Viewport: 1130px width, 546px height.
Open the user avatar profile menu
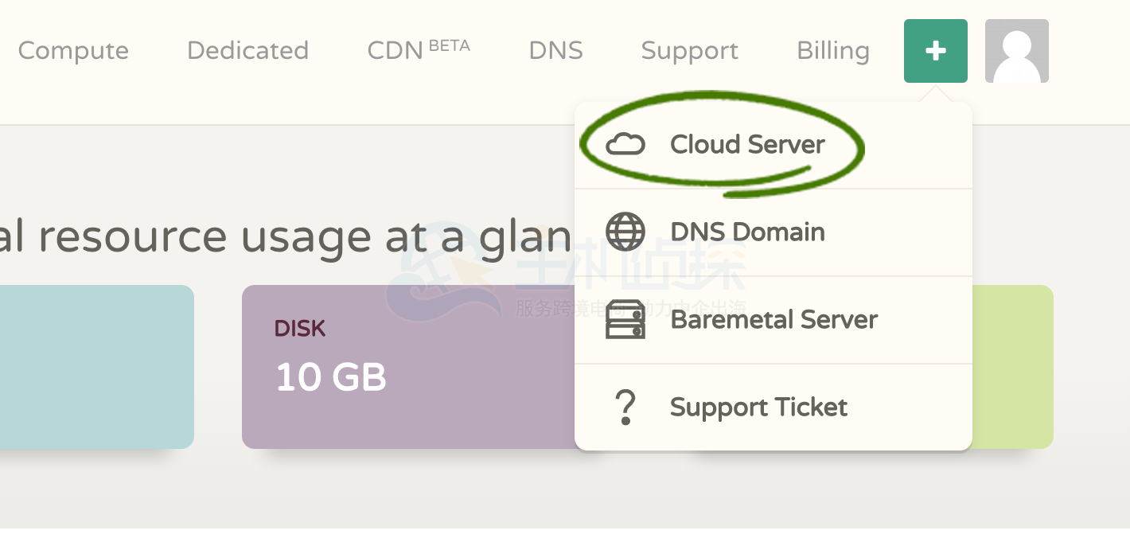point(1016,51)
